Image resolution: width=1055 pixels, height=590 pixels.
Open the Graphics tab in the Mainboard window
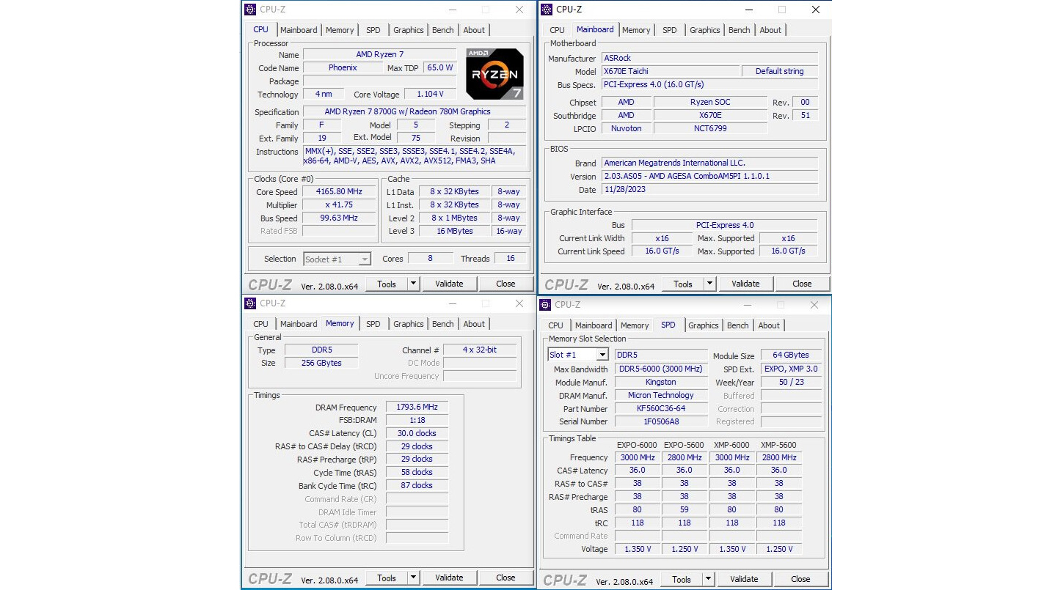tap(705, 30)
